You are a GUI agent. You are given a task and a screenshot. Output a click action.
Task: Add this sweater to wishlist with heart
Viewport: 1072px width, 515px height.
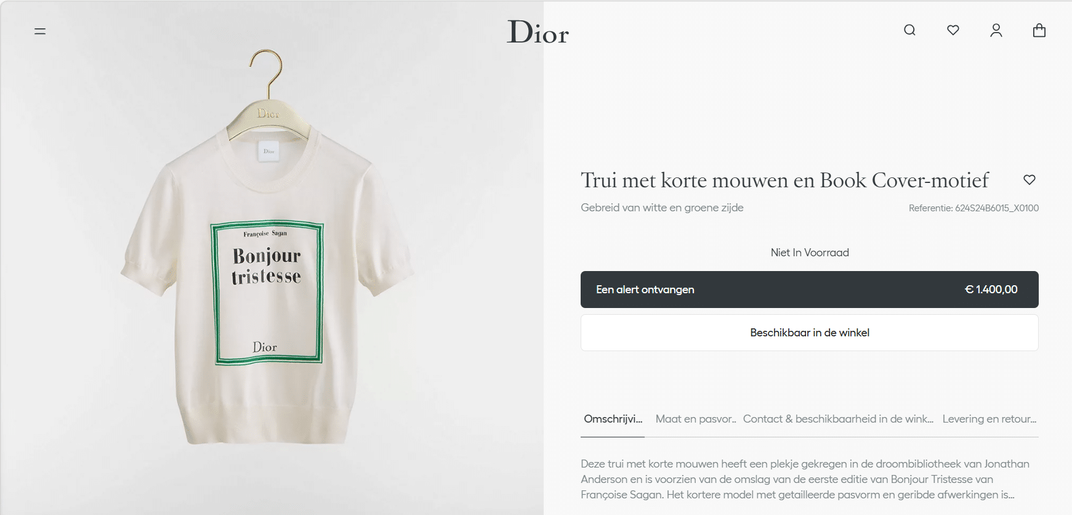1030,180
